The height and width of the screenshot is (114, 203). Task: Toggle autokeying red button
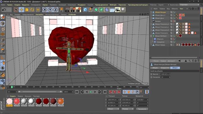(x=115, y=92)
